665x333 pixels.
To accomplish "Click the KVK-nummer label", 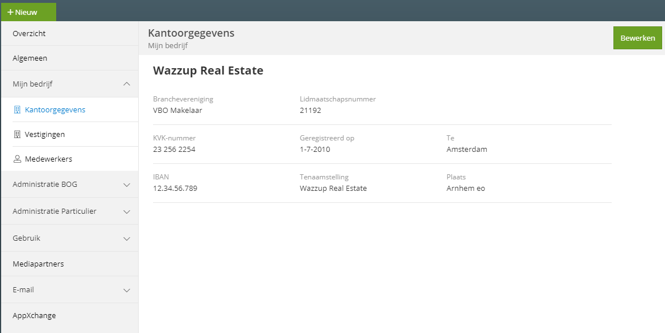I will pos(174,138).
